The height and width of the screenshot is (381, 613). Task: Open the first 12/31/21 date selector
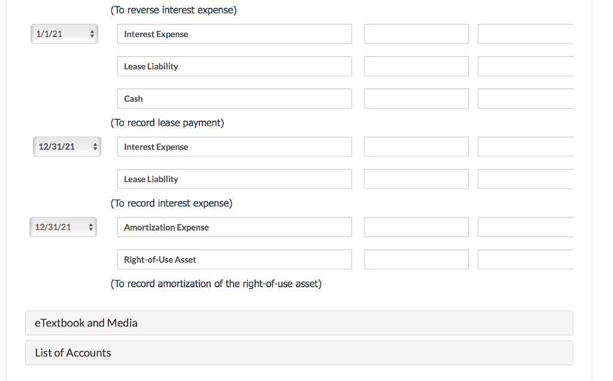[x=67, y=146]
